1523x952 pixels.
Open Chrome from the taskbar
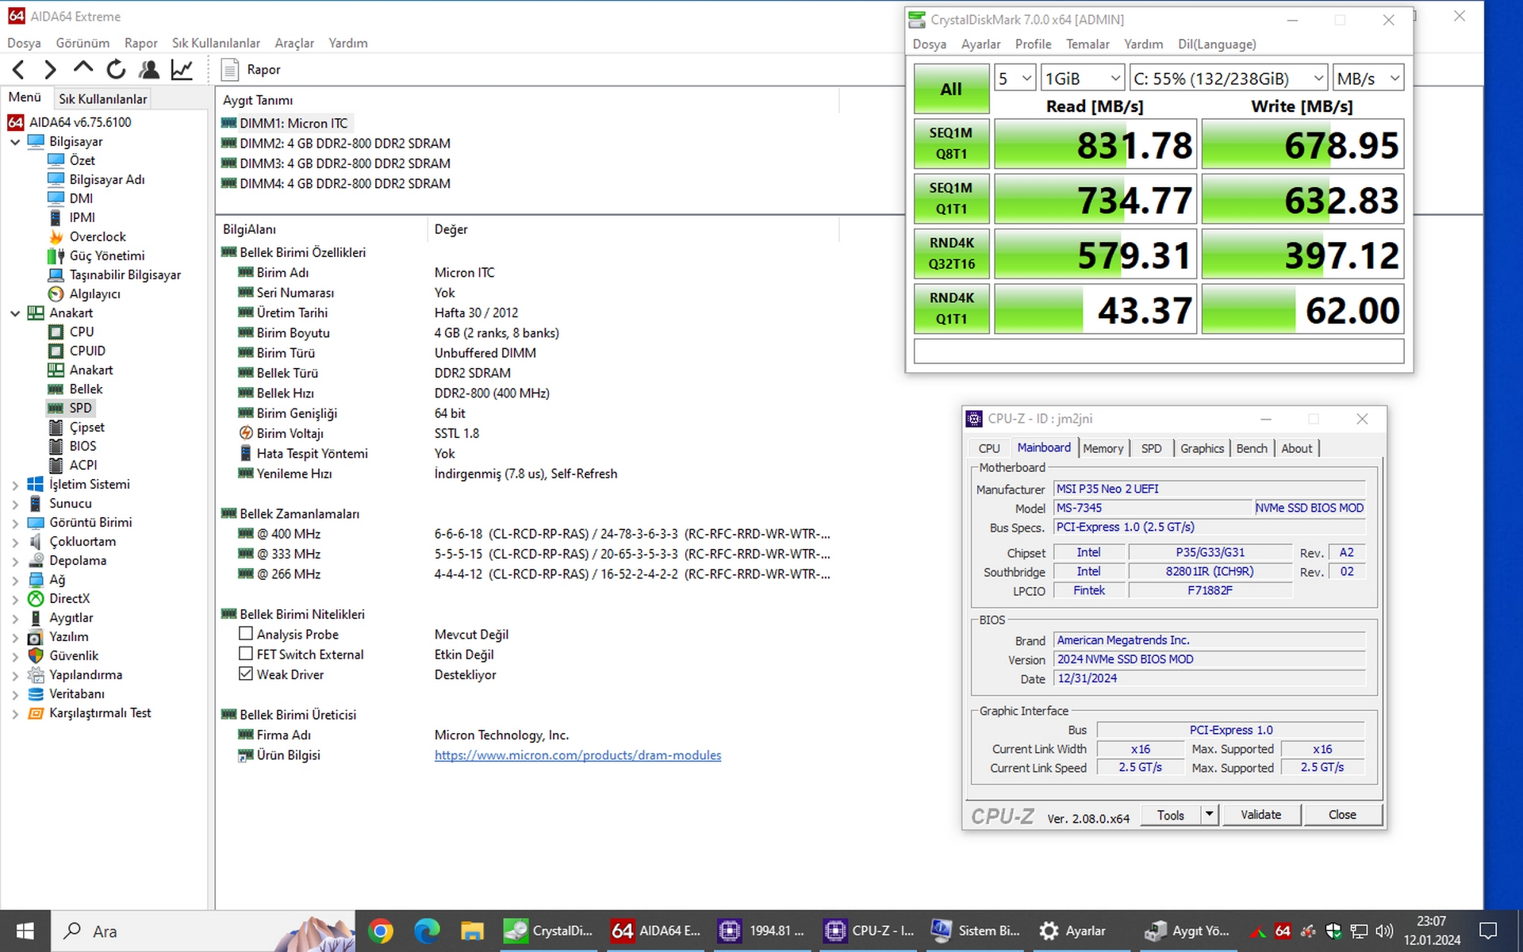381,931
